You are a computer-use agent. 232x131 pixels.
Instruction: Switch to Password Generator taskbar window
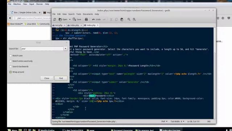point(122,130)
